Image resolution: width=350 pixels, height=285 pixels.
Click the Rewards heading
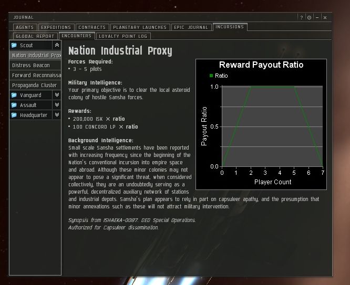click(x=80, y=111)
